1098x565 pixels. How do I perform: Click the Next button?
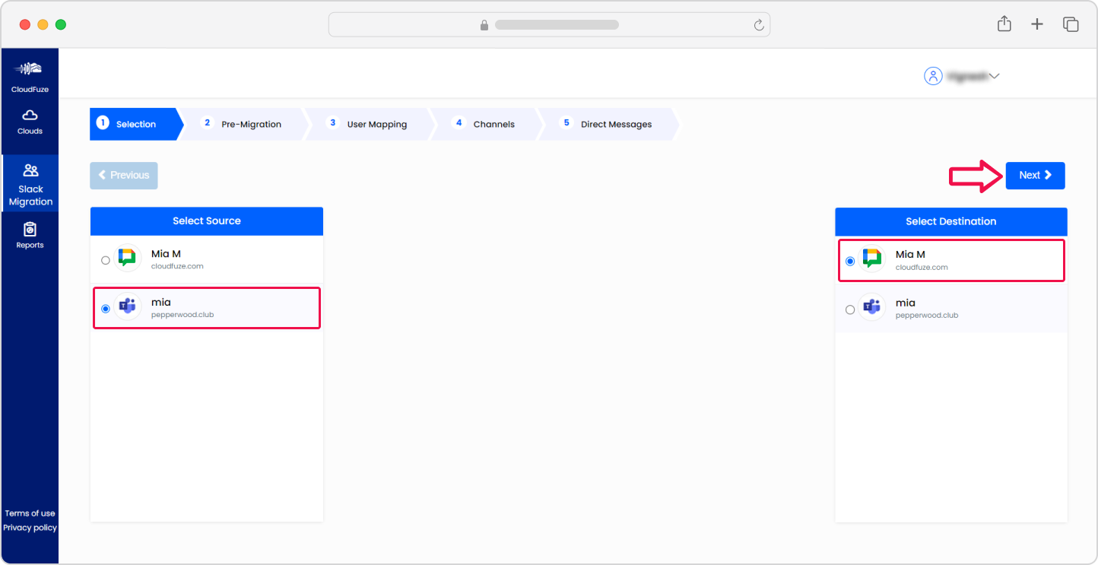pyautogui.click(x=1035, y=175)
